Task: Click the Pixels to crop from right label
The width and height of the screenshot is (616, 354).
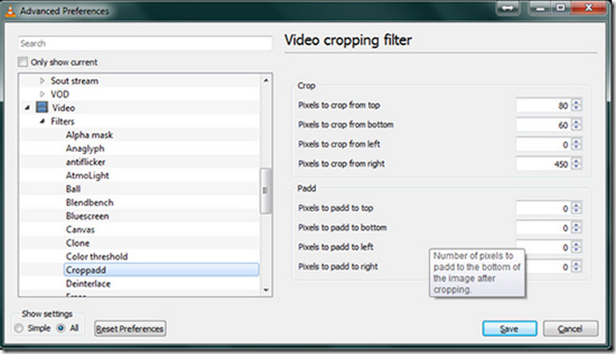Action: click(341, 164)
